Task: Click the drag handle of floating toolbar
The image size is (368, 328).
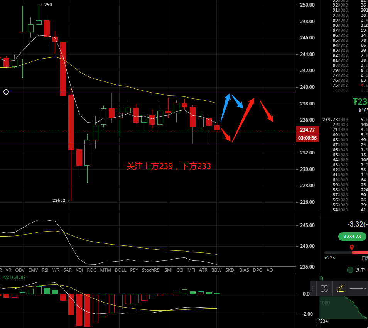Action: coord(314,288)
